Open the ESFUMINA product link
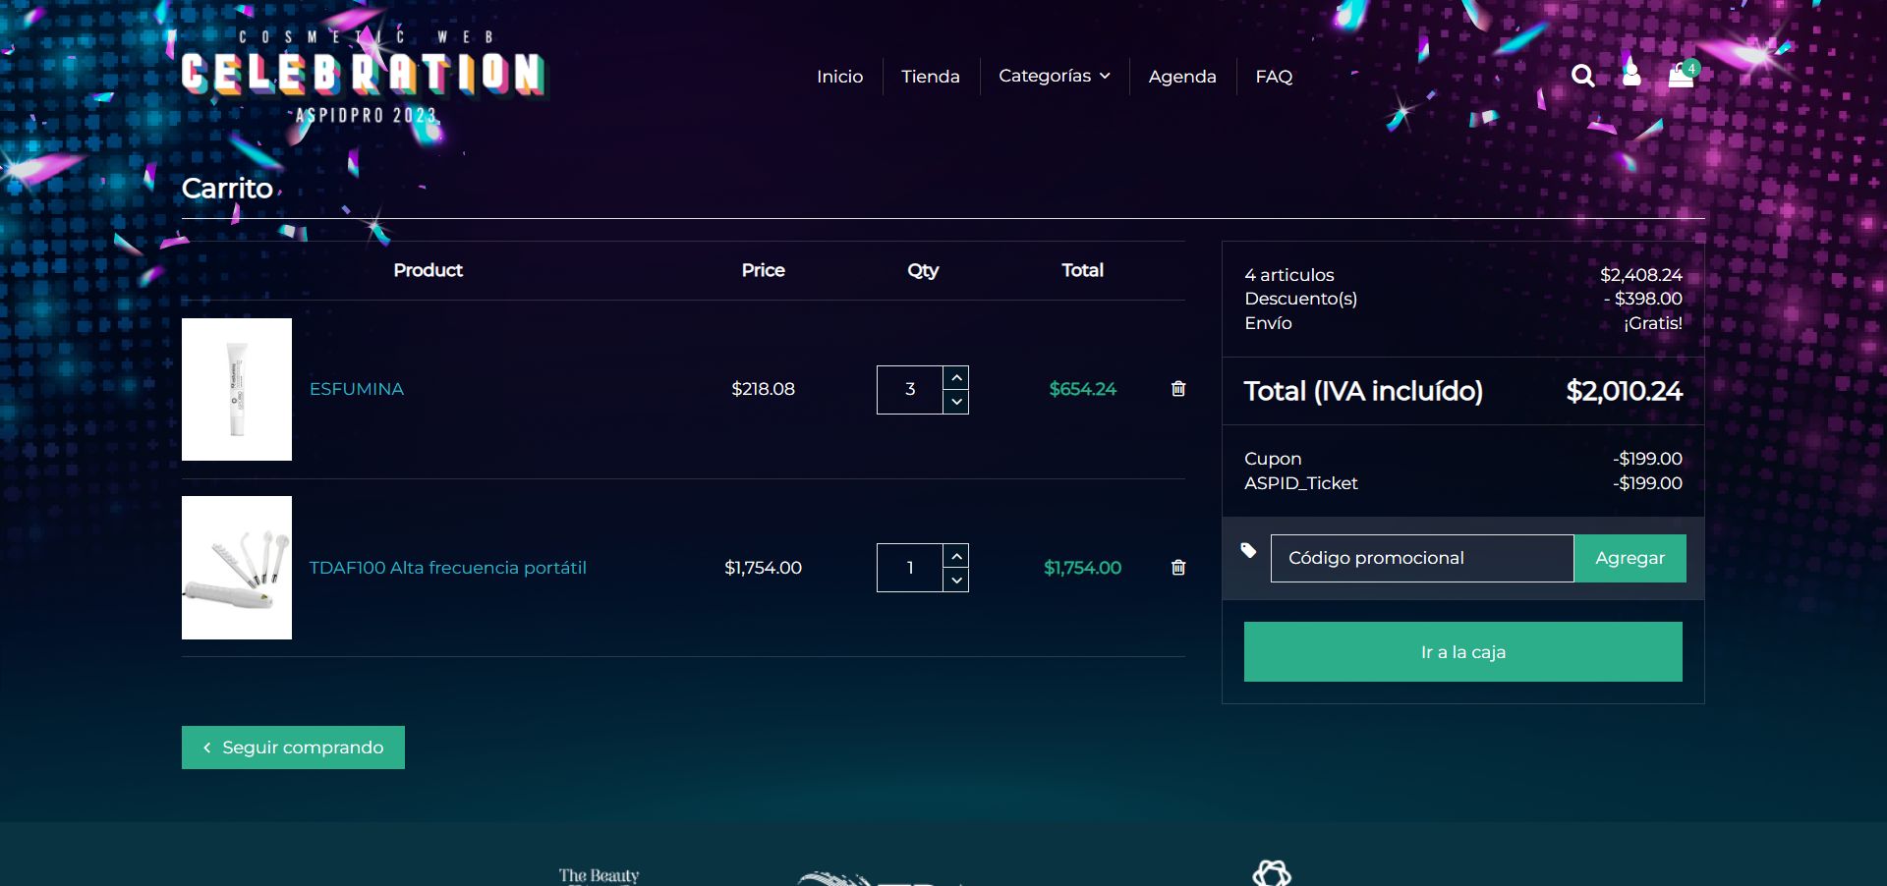 (357, 389)
